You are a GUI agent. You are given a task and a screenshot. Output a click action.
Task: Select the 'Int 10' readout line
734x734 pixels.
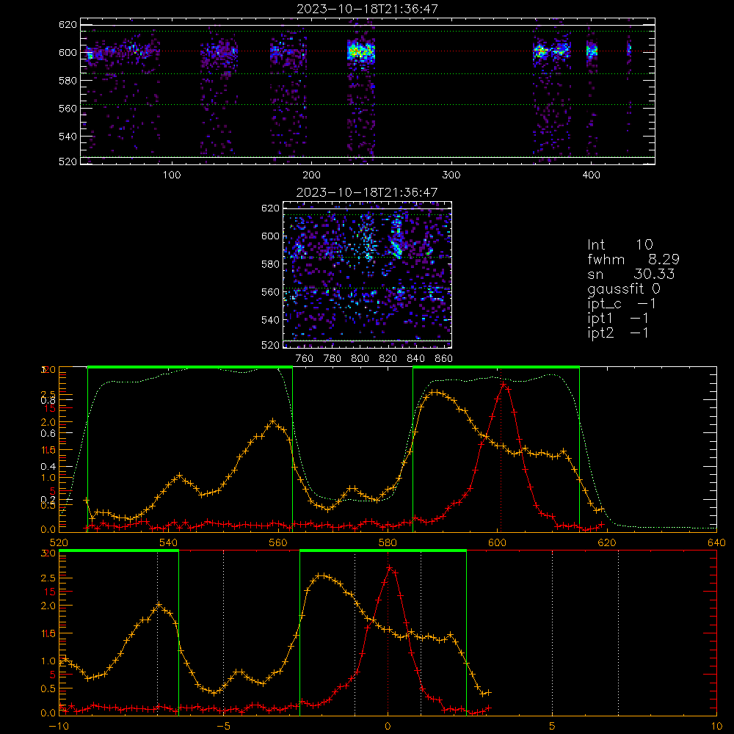point(620,244)
